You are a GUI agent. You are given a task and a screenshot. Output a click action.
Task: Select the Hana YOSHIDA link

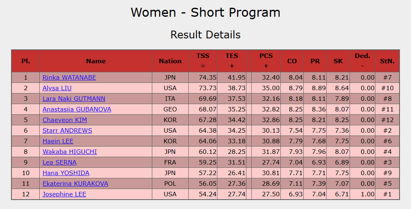[x=66, y=173]
